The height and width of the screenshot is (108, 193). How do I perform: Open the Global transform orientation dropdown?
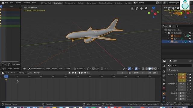click(80, 69)
